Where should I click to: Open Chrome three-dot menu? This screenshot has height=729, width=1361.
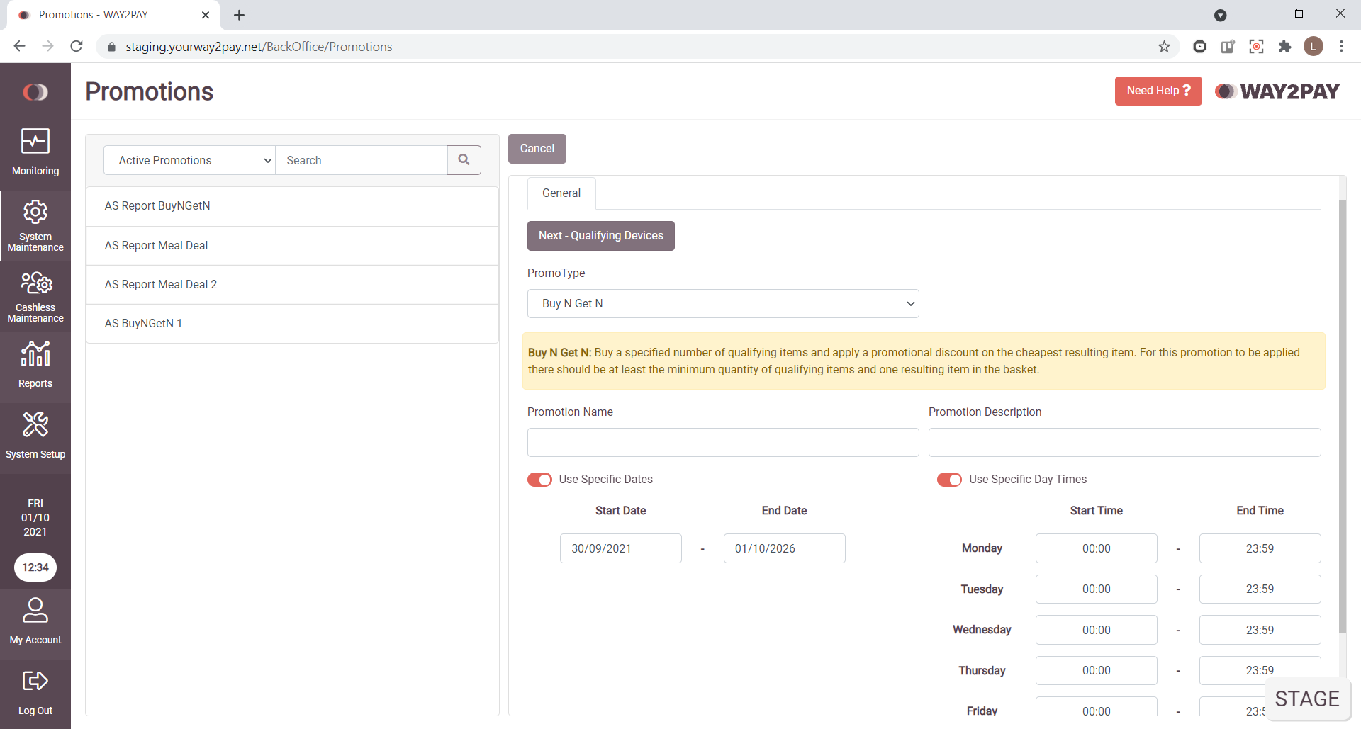[x=1341, y=47]
